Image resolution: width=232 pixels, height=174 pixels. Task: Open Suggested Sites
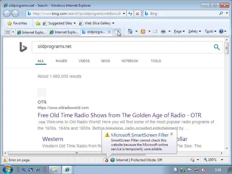(x=59, y=23)
